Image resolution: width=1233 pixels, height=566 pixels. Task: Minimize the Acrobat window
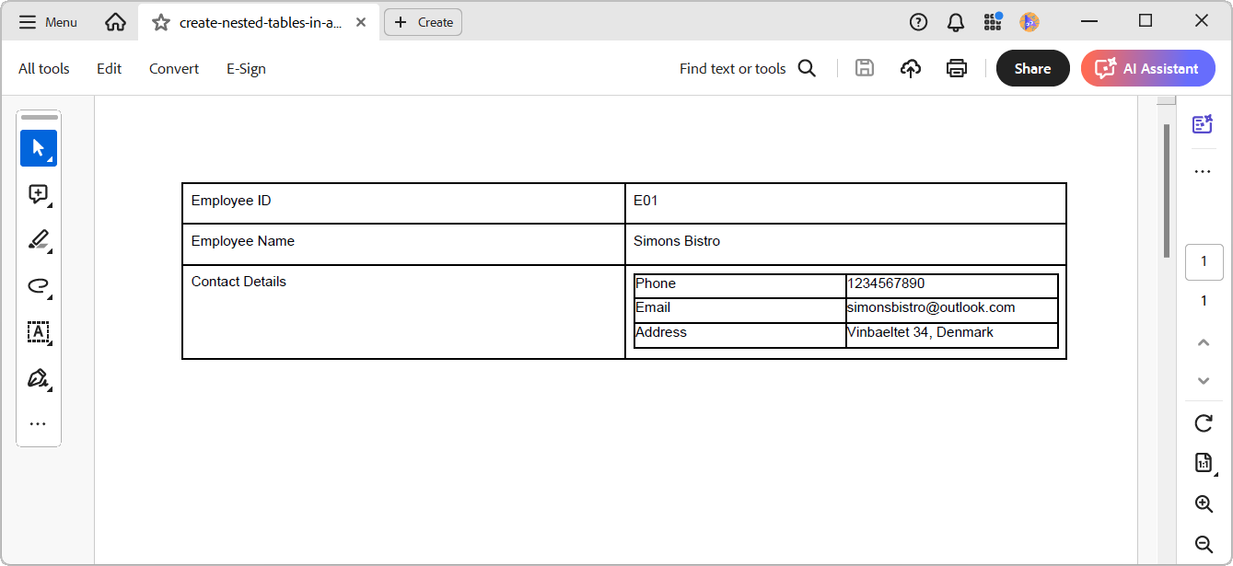tap(1090, 21)
